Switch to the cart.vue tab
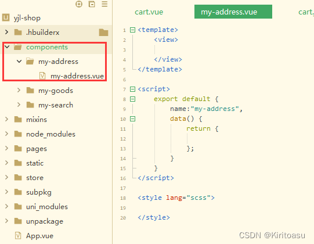The image size is (314, 244). [x=149, y=12]
